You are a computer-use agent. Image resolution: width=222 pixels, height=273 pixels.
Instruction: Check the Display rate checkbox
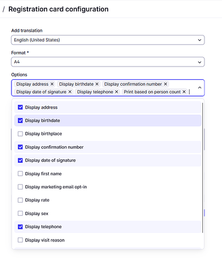tap(20, 200)
